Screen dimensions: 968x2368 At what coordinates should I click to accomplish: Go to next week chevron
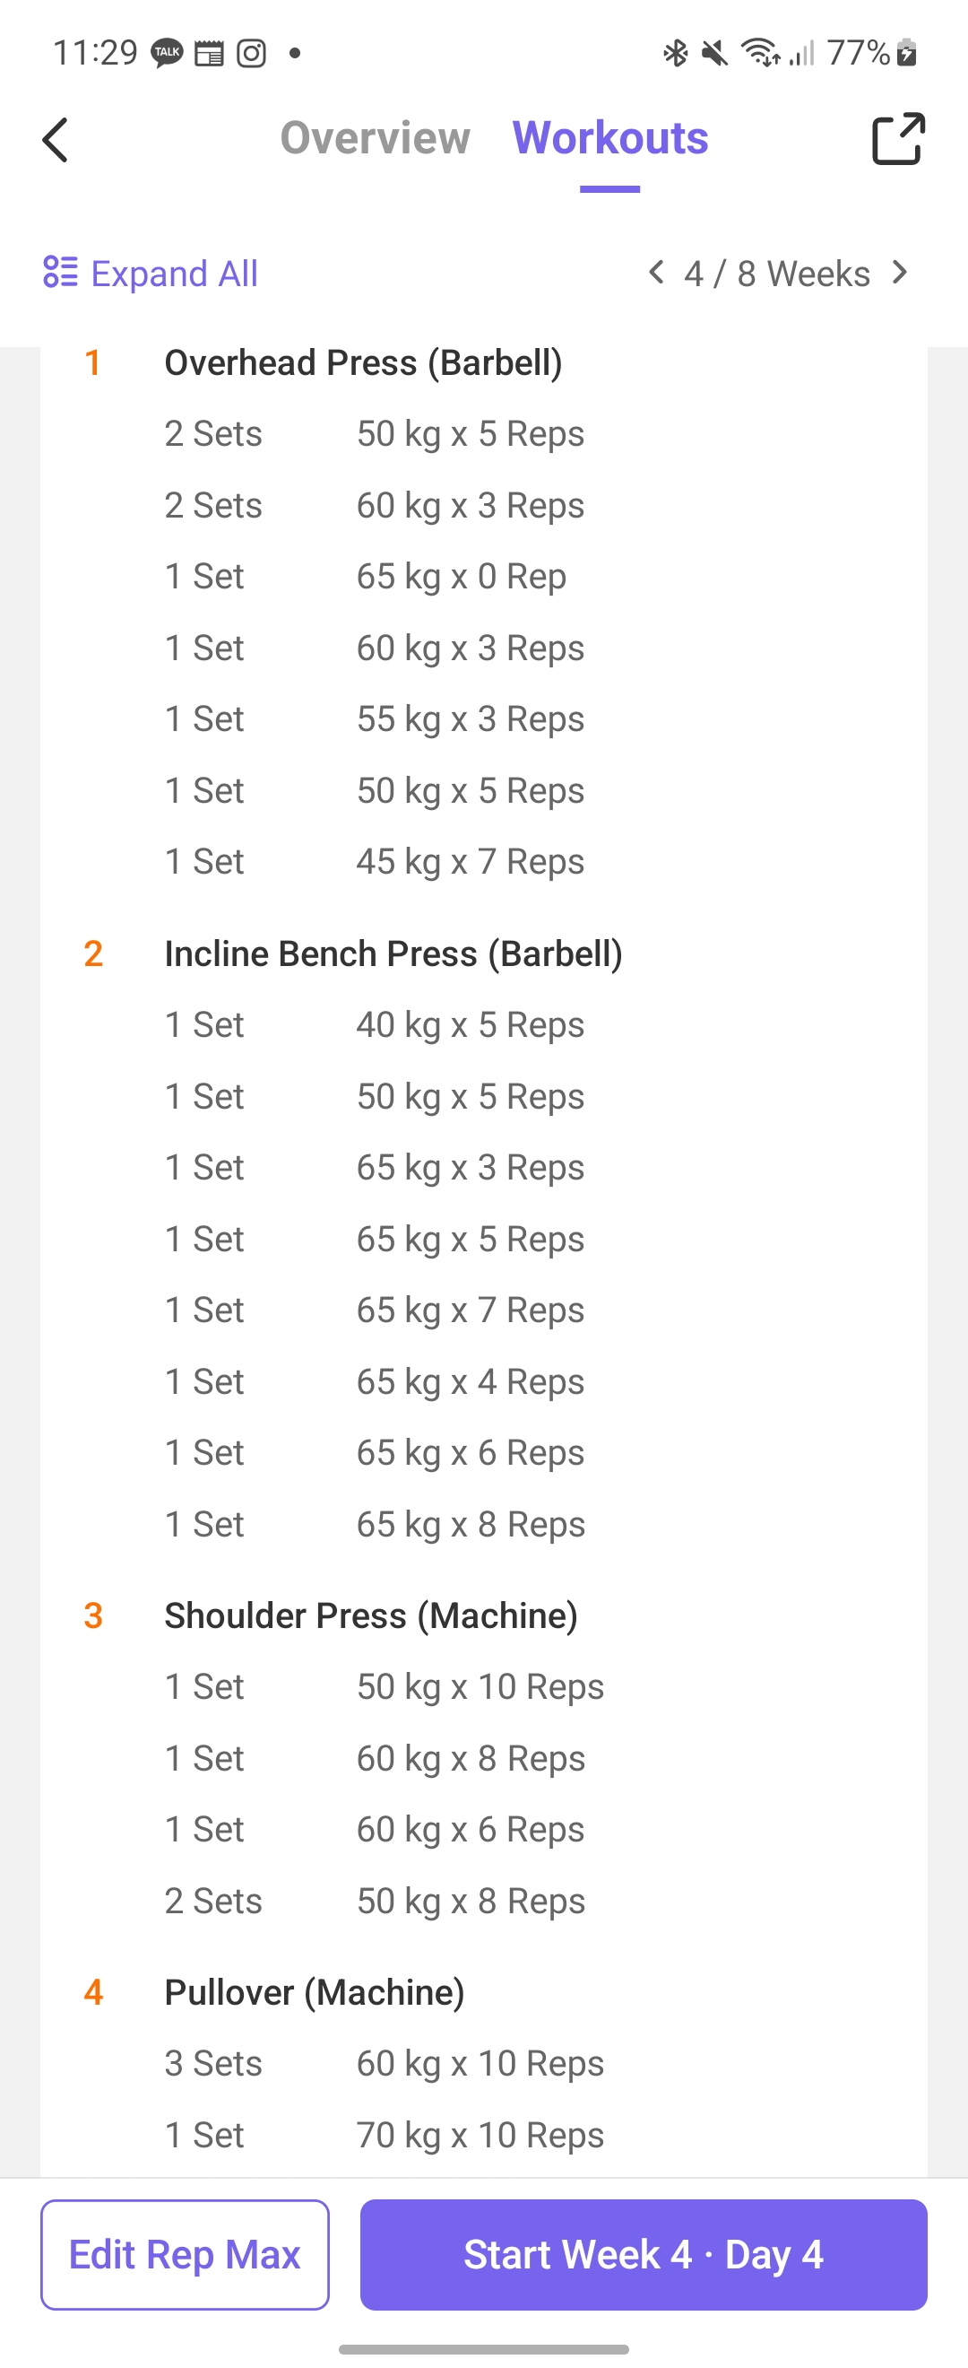pyautogui.click(x=900, y=272)
